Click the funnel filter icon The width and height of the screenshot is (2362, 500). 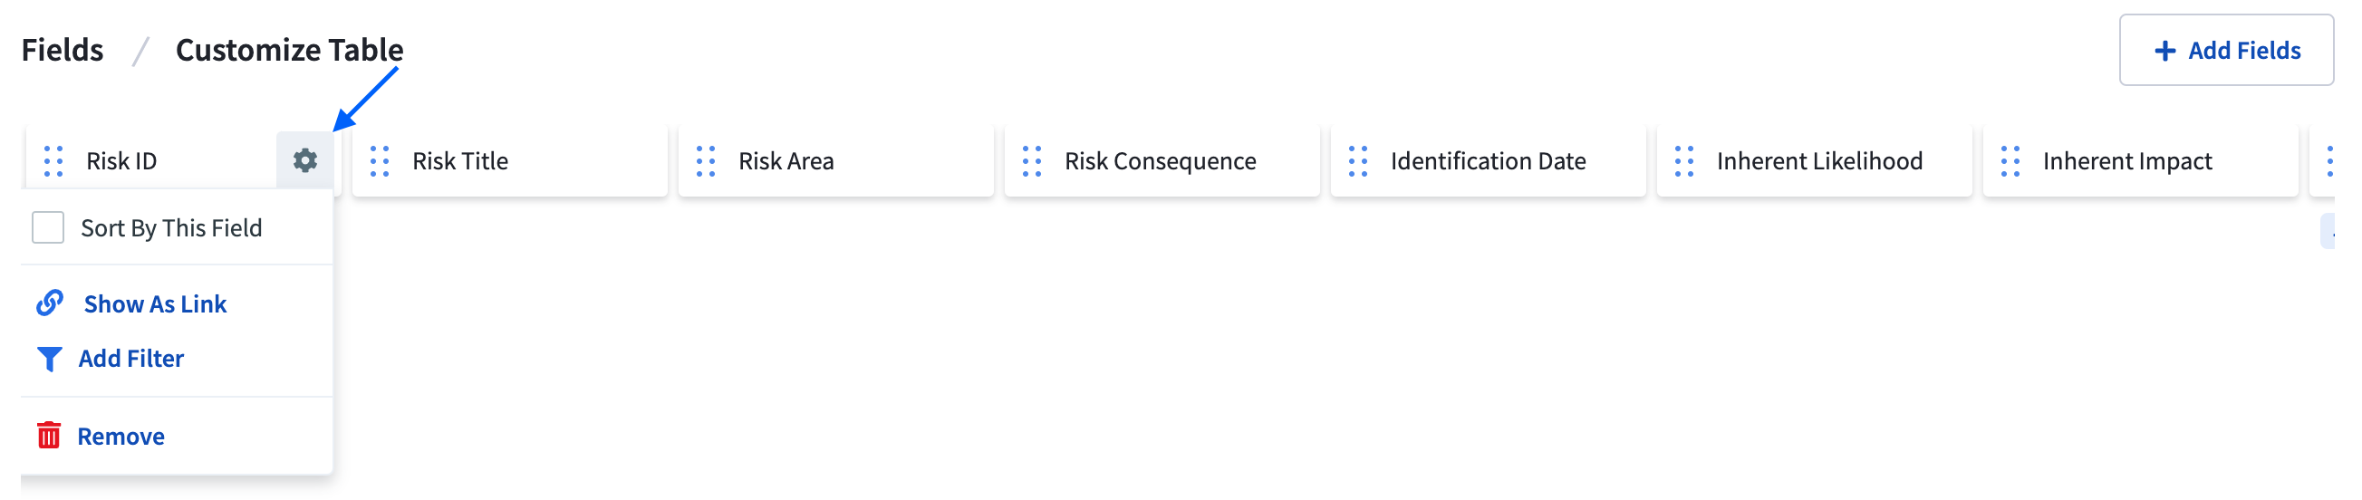[x=50, y=359]
